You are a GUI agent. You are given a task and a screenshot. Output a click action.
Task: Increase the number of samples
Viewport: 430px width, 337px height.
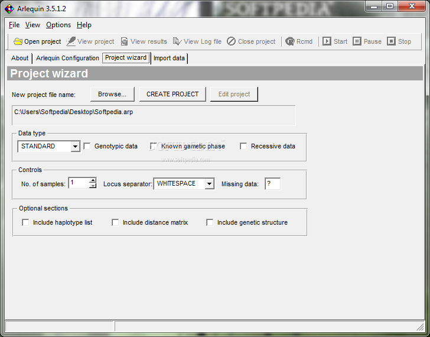[x=93, y=180]
